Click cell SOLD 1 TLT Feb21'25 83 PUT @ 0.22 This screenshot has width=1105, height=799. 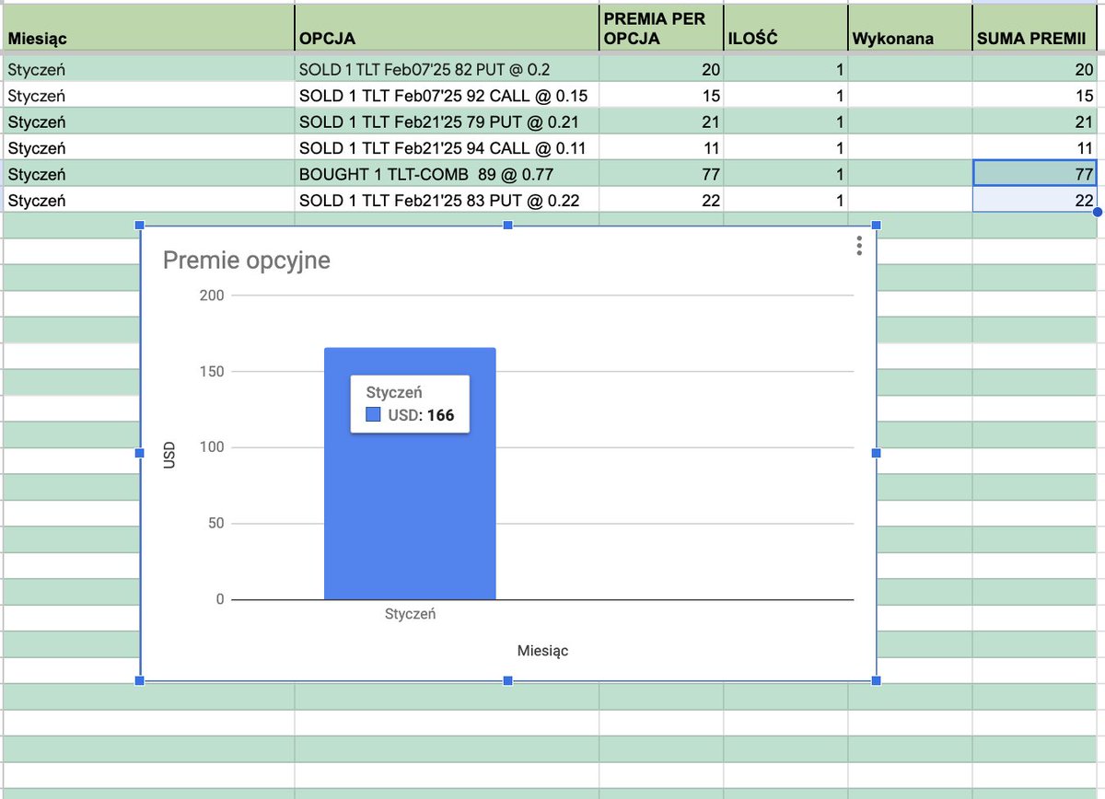pos(447,199)
